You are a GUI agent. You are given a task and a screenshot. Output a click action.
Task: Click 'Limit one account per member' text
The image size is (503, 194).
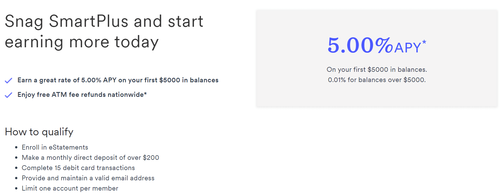[x=70, y=188]
